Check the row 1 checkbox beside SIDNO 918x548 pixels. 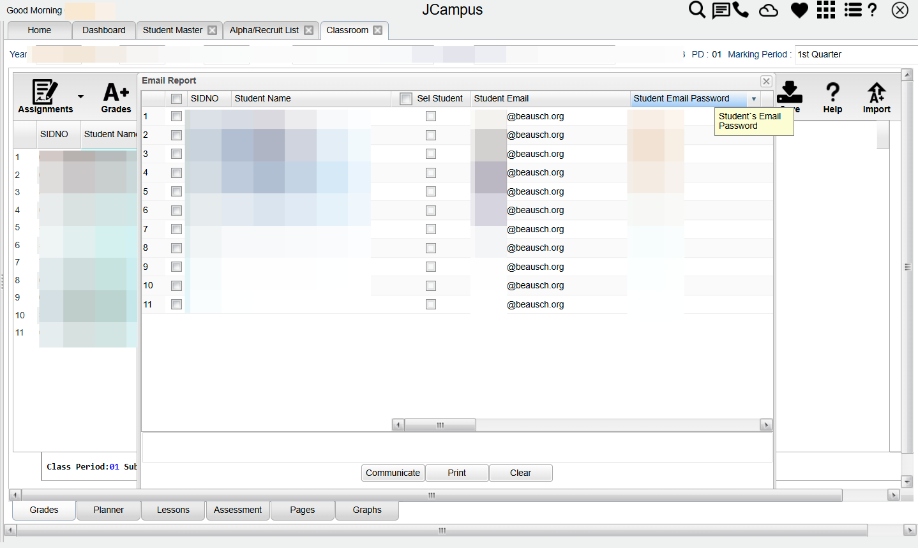[x=177, y=116]
